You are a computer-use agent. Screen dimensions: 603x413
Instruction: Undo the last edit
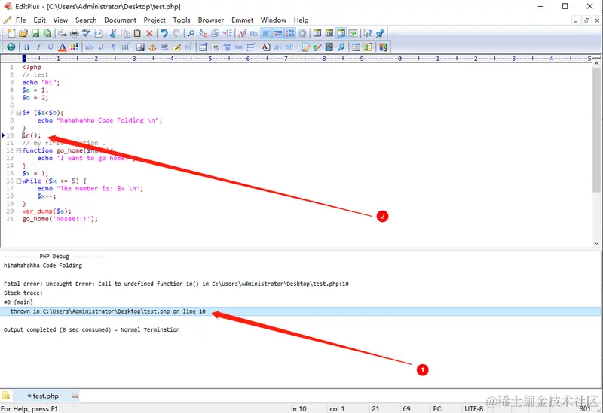point(164,33)
